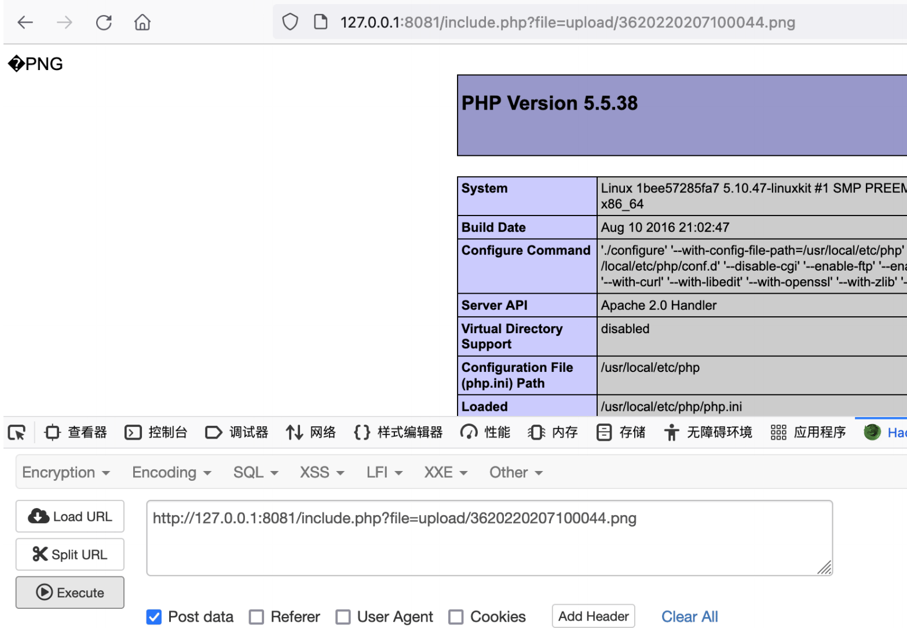Image resolution: width=907 pixels, height=628 pixels.
Task: Open the Encryption dropdown menu
Action: pos(66,473)
